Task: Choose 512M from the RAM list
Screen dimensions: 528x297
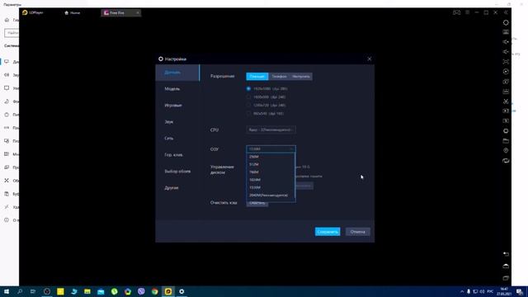Action: pyautogui.click(x=271, y=164)
